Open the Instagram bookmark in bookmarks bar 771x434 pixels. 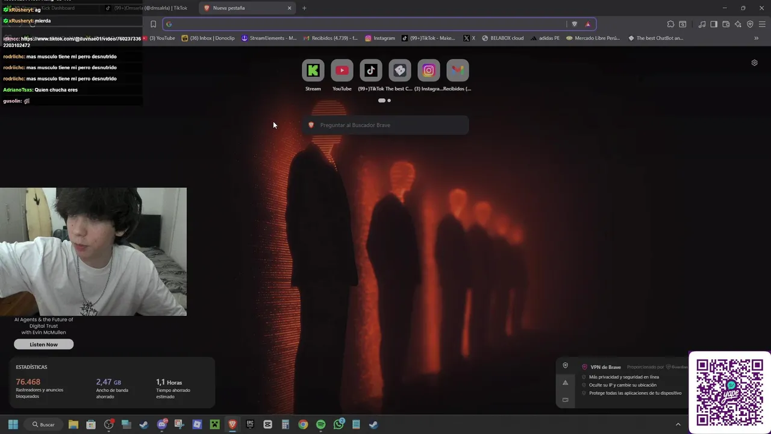pyautogui.click(x=380, y=38)
